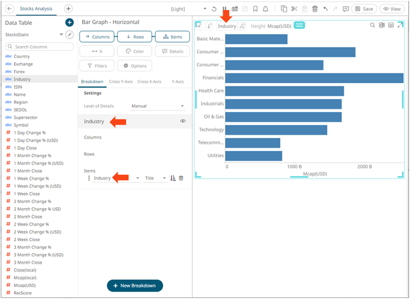Toggle the Industry breakdown visibility eye icon
The image size is (411, 300).
point(183,121)
